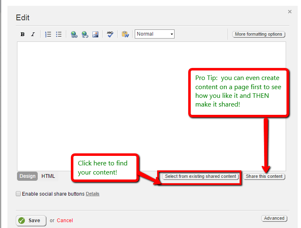Image resolution: width=301 pixels, height=228 pixels.
Task: Switch to the HTML tab
Action: 48,176
